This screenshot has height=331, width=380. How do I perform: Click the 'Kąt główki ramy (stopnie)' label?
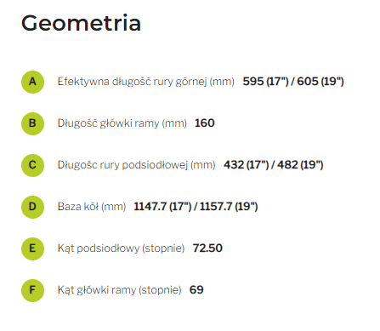tap(119, 290)
